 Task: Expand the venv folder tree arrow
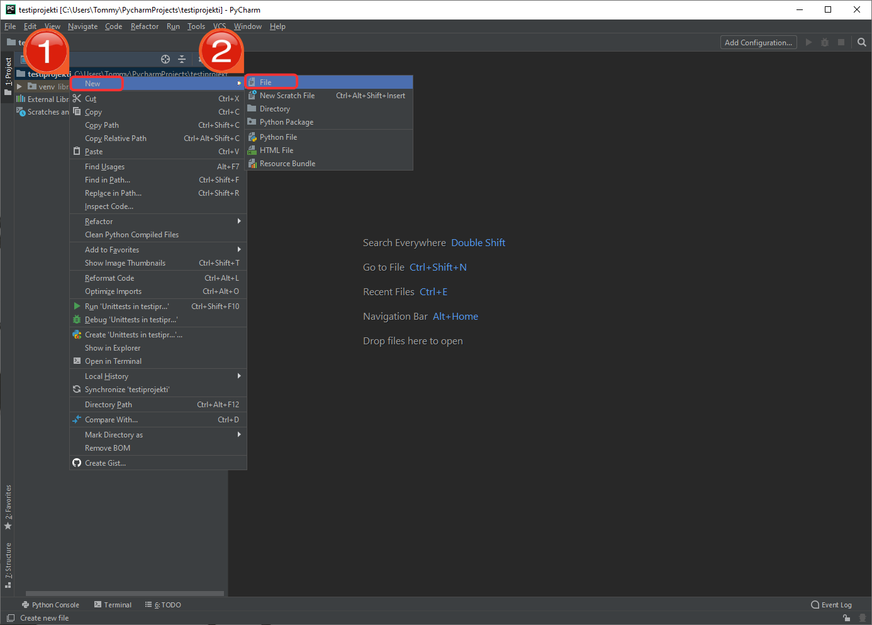pos(20,87)
